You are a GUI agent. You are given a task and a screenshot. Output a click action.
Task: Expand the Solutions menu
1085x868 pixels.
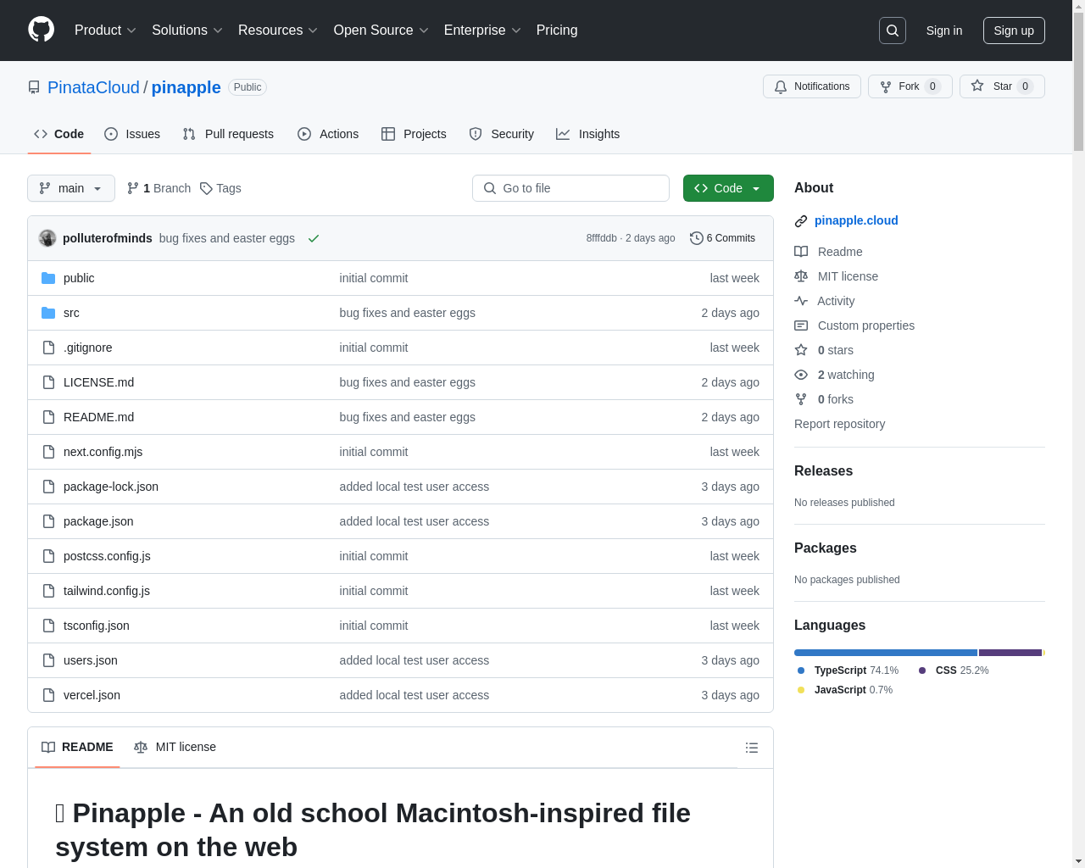(187, 31)
